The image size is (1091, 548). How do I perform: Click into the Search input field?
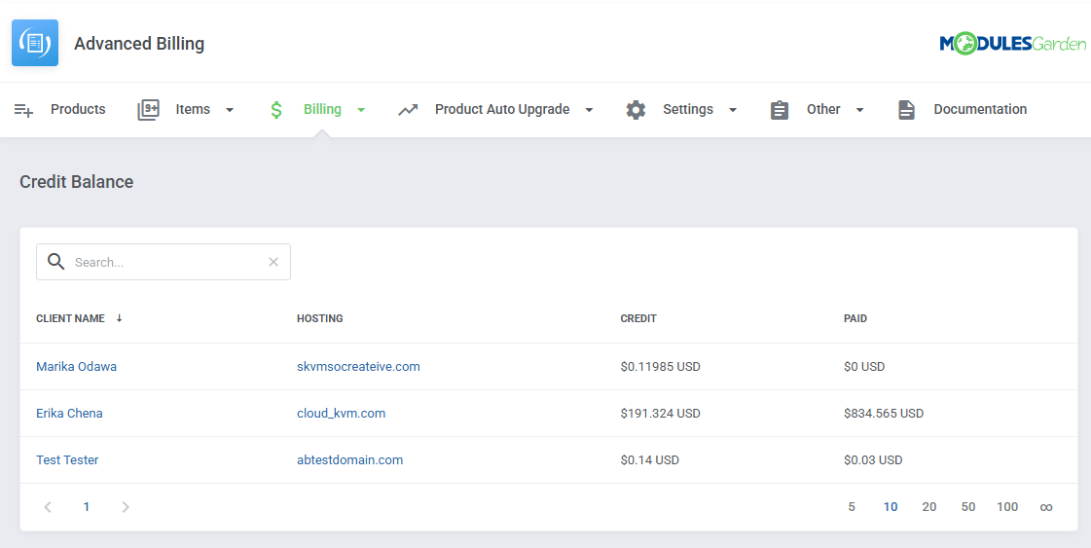tap(165, 262)
